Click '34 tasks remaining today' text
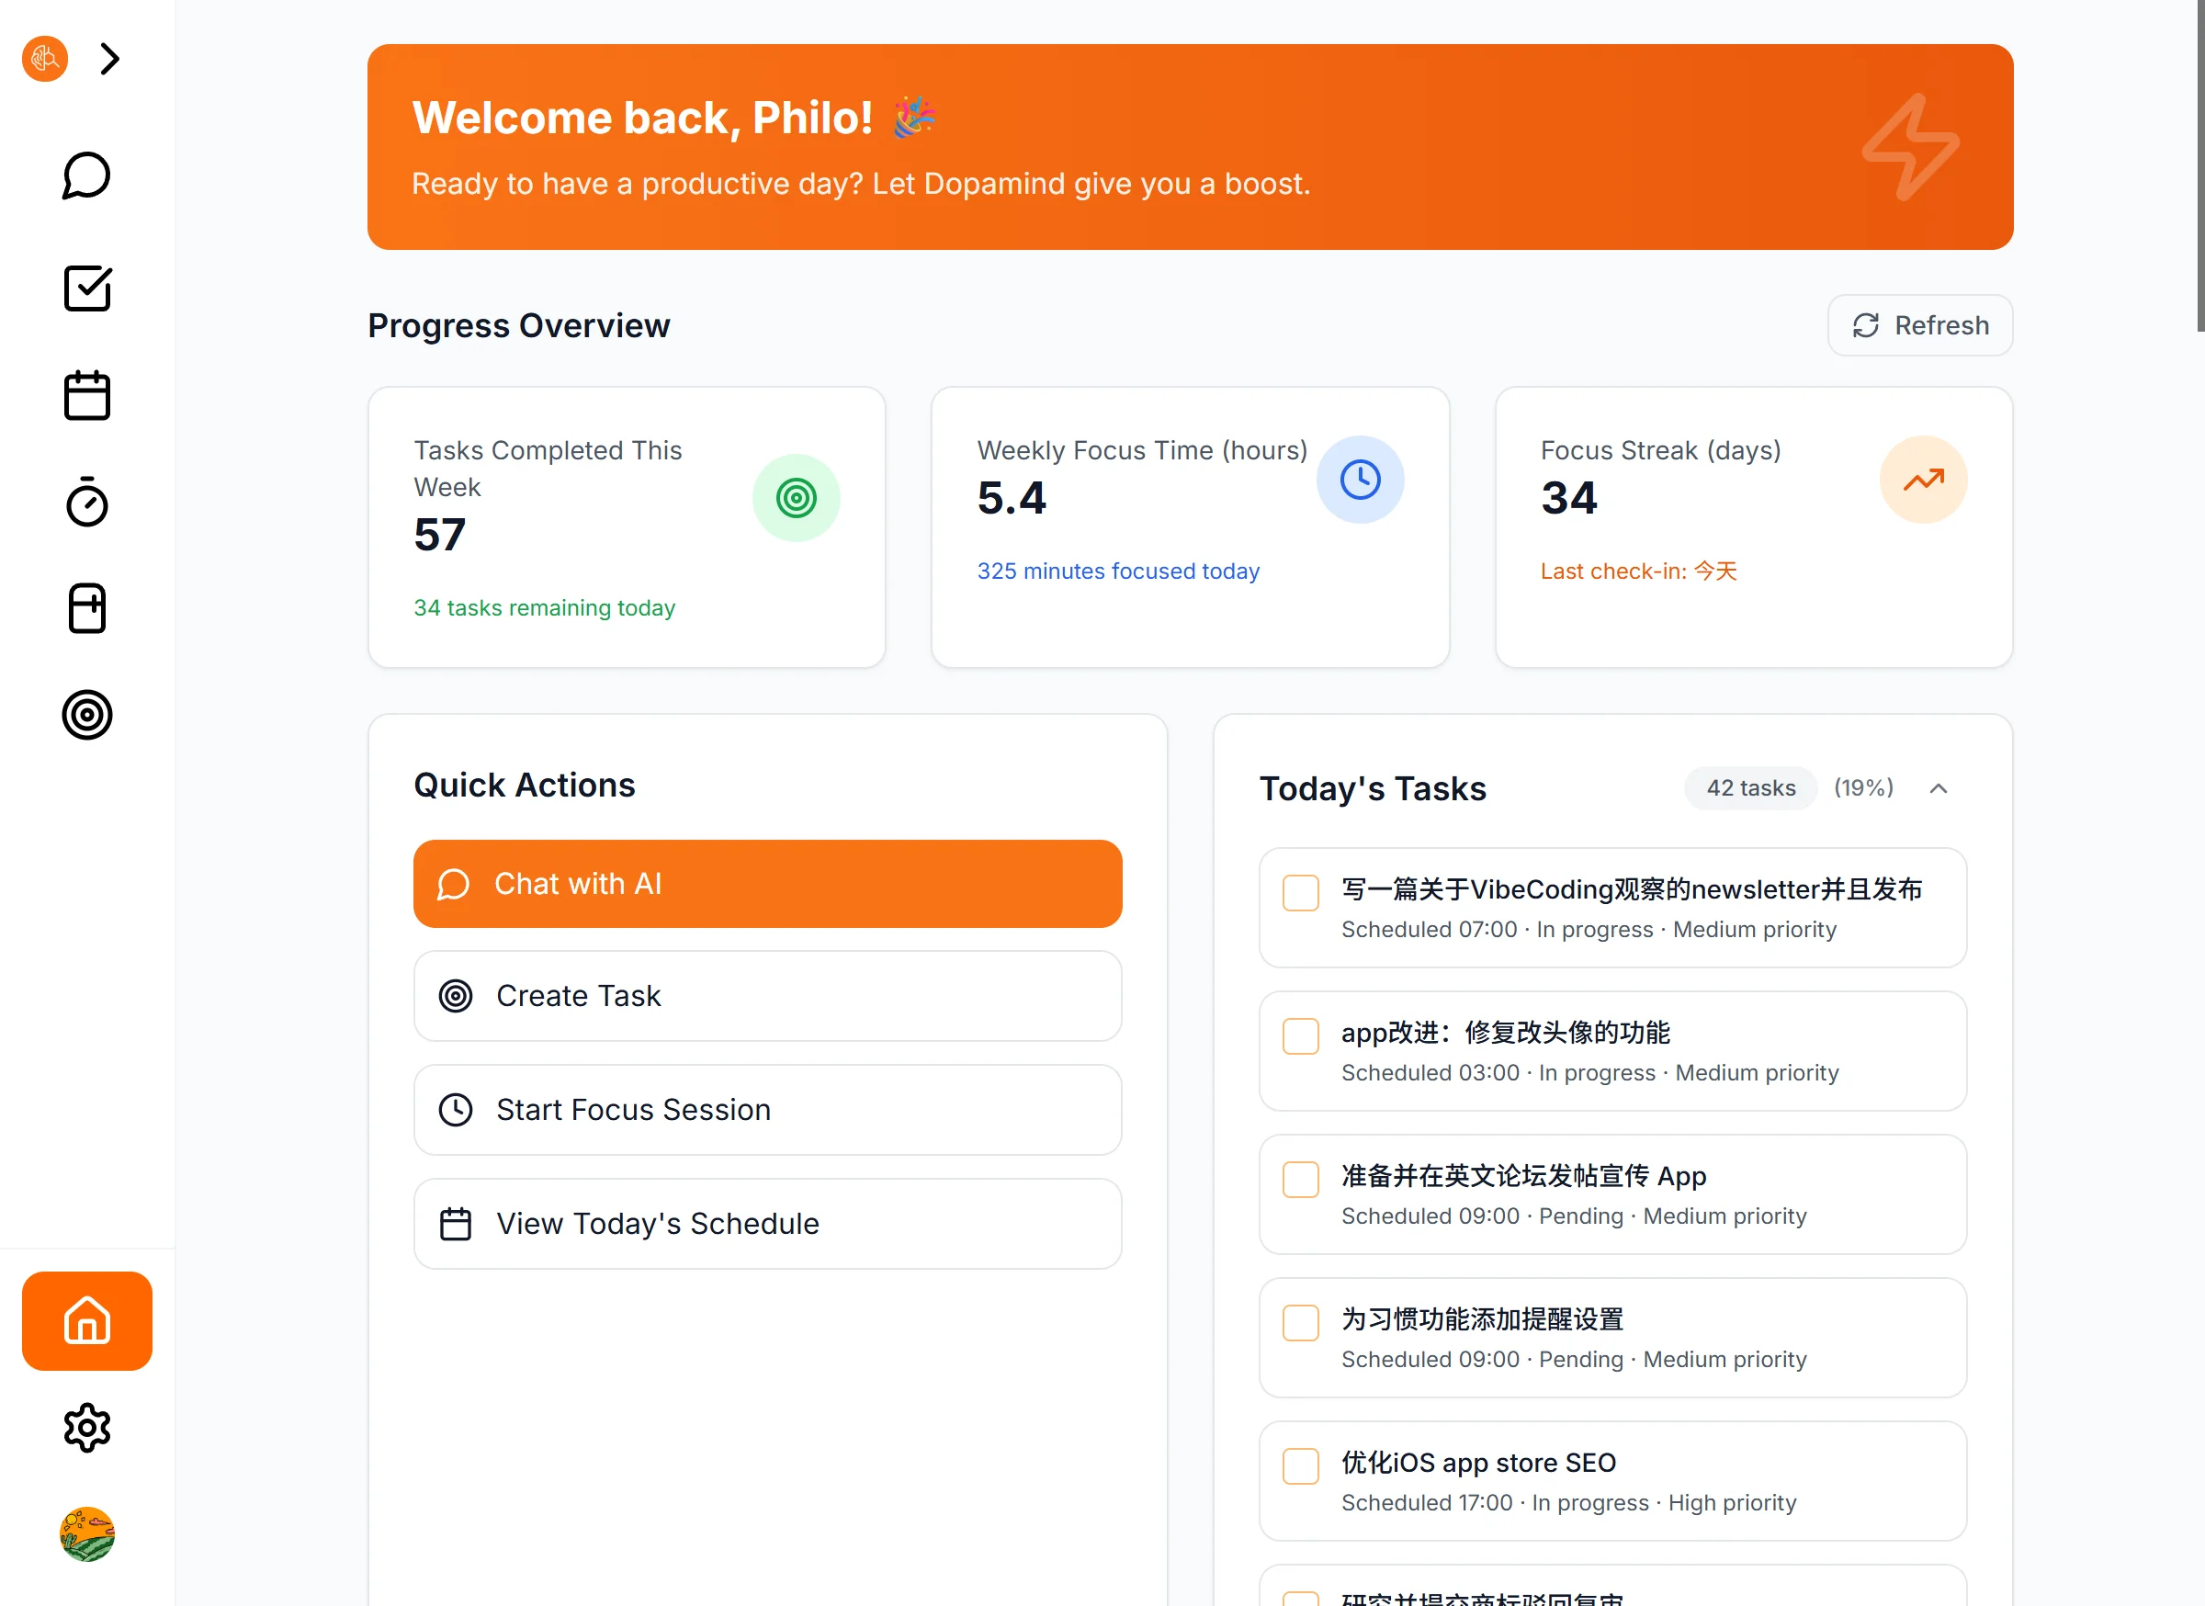The height and width of the screenshot is (1606, 2205). pyautogui.click(x=545, y=607)
